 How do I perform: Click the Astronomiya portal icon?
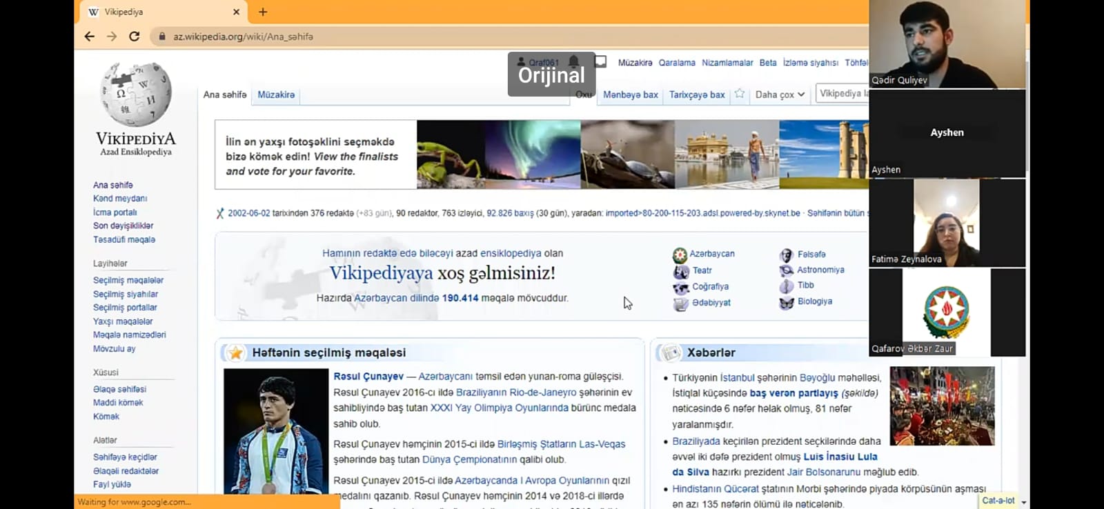click(787, 270)
